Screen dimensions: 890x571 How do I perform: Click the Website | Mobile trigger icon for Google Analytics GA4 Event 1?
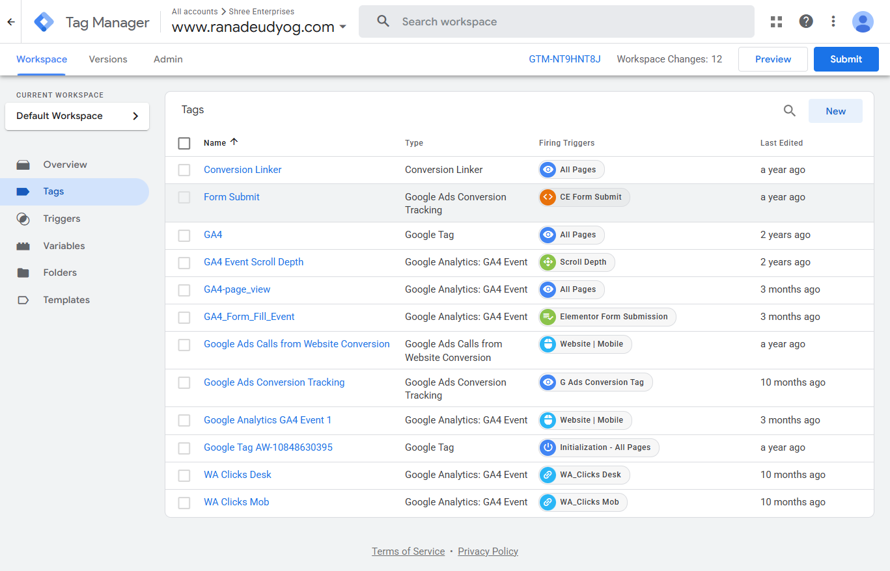(548, 420)
